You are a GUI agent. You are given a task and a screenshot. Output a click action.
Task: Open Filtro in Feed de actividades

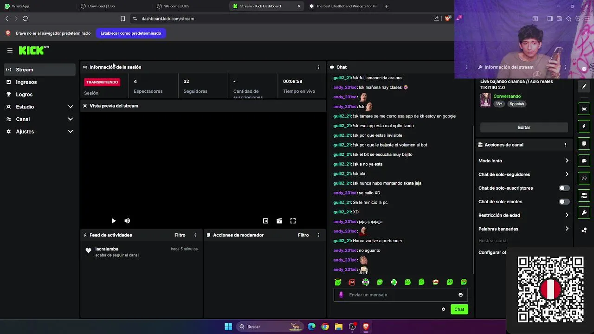click(x=180, y=235)
